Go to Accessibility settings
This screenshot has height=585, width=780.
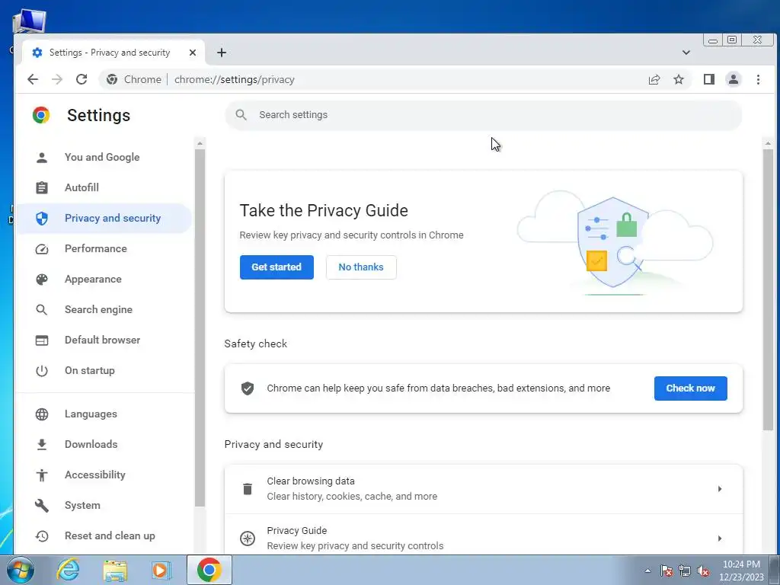point(104,475)
